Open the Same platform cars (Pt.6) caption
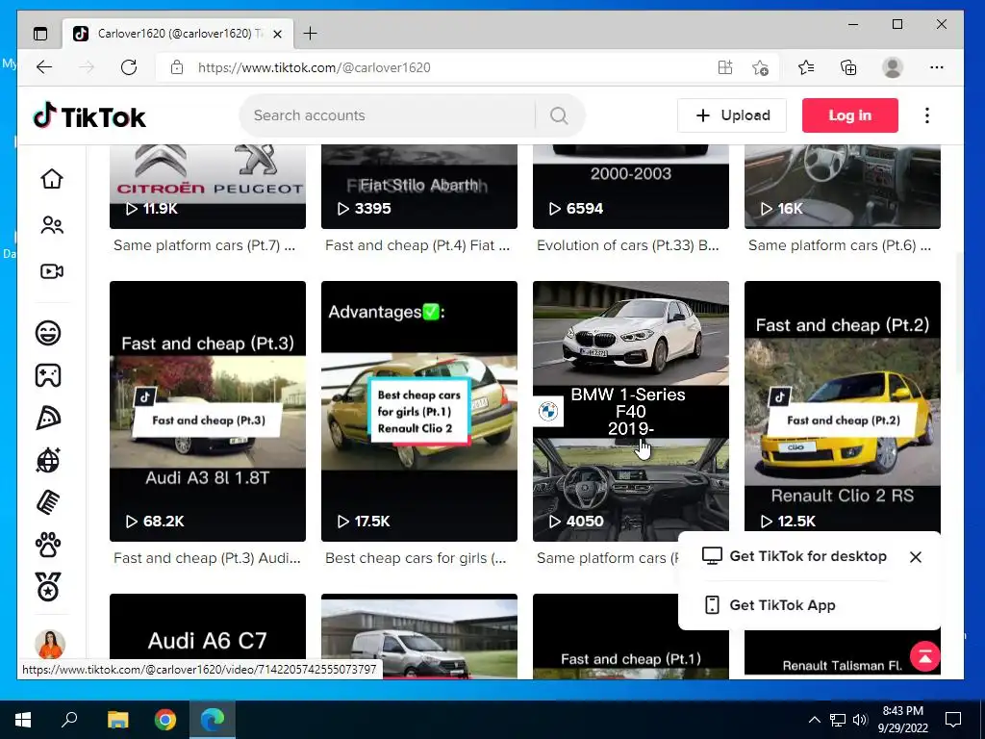 [x=839, y=245]
